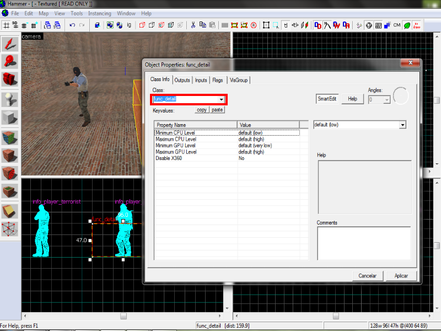Open the Map menu
441x331 pixels.
[44, 13]
